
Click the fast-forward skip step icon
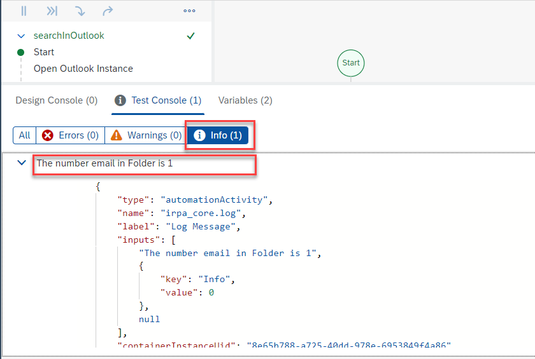[52, 11]
